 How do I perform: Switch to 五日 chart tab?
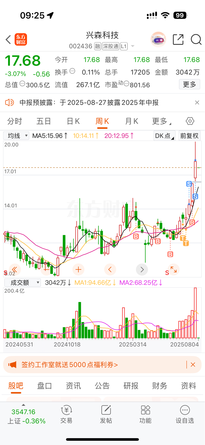pyautogui.click(x=44, y=121)
